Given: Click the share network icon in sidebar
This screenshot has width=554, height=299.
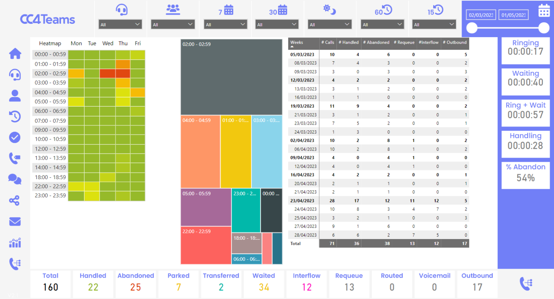Looking at the screenshot, I should [14, 200].
